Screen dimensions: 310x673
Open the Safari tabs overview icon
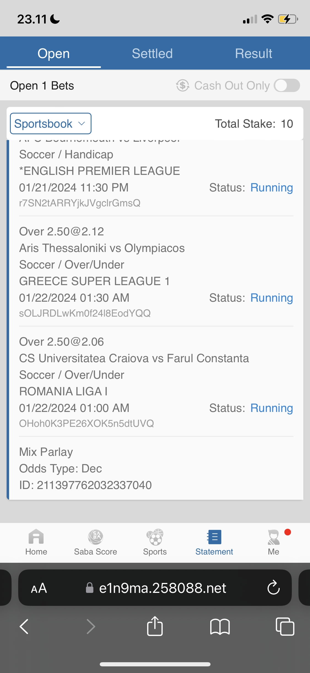click(x=285, y=626)
